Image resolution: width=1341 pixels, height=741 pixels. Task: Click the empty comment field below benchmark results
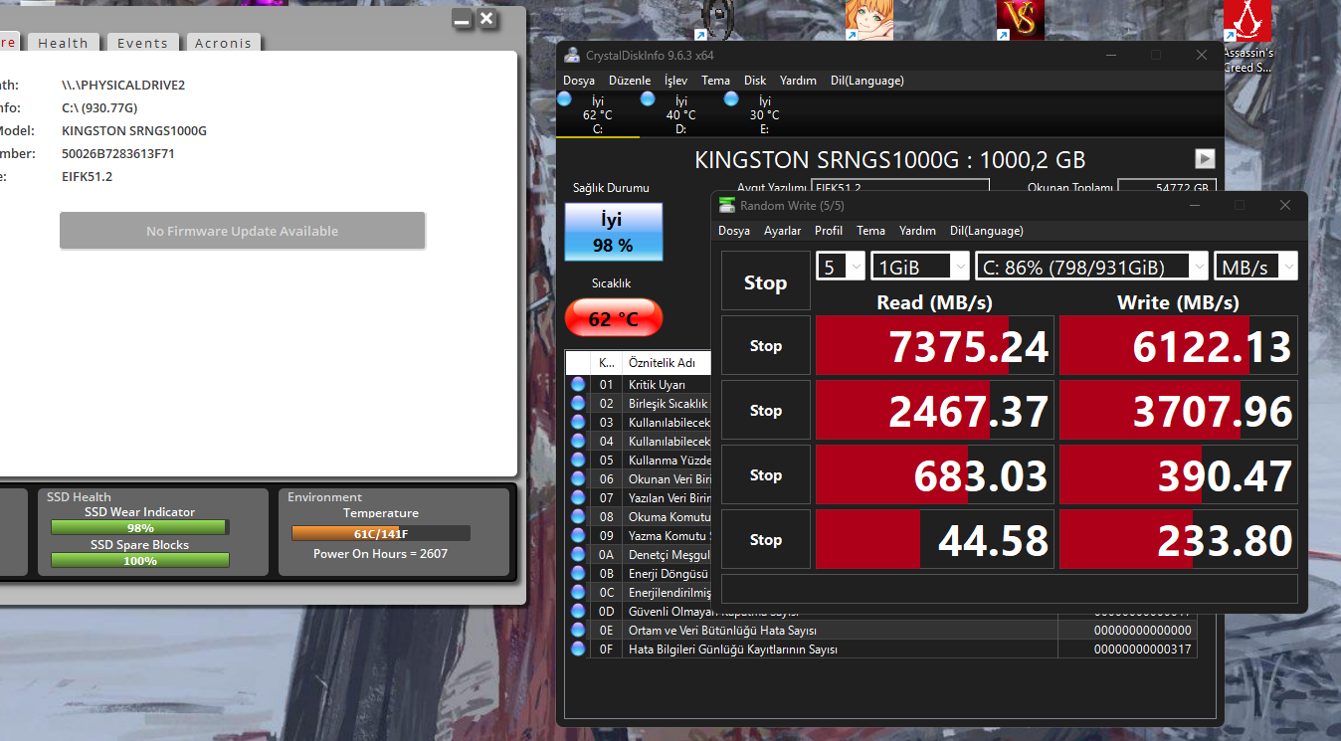coord(1010,589)
